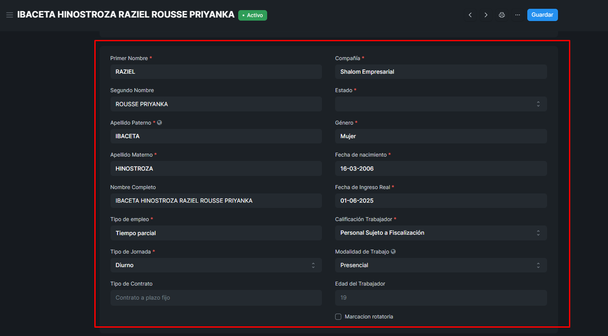Image resolution: width=608 pixels, height=336 pixels.
Task: Click into the Segundo Nombre field
Action: (x=216, y=104)
